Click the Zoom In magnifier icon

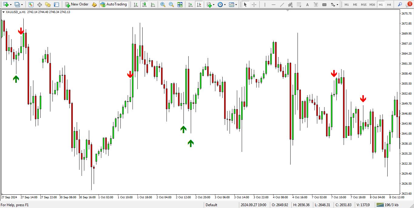(x=163, y=5)
